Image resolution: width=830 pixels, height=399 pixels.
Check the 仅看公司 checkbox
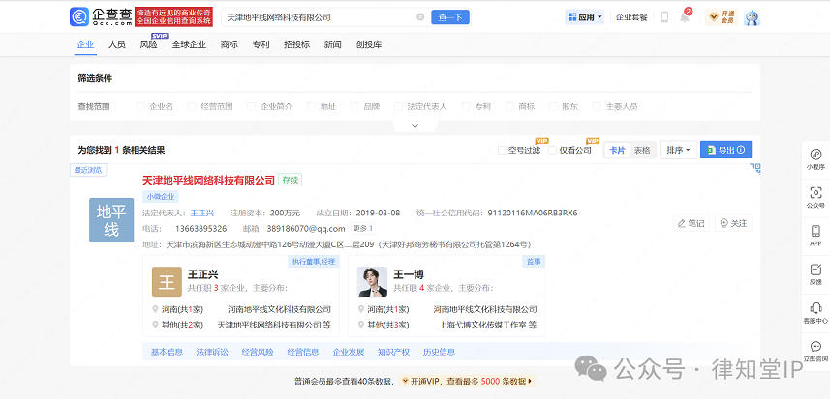554,151
